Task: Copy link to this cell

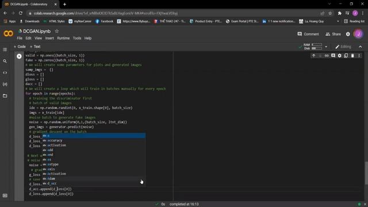Action: click(327, 56)
